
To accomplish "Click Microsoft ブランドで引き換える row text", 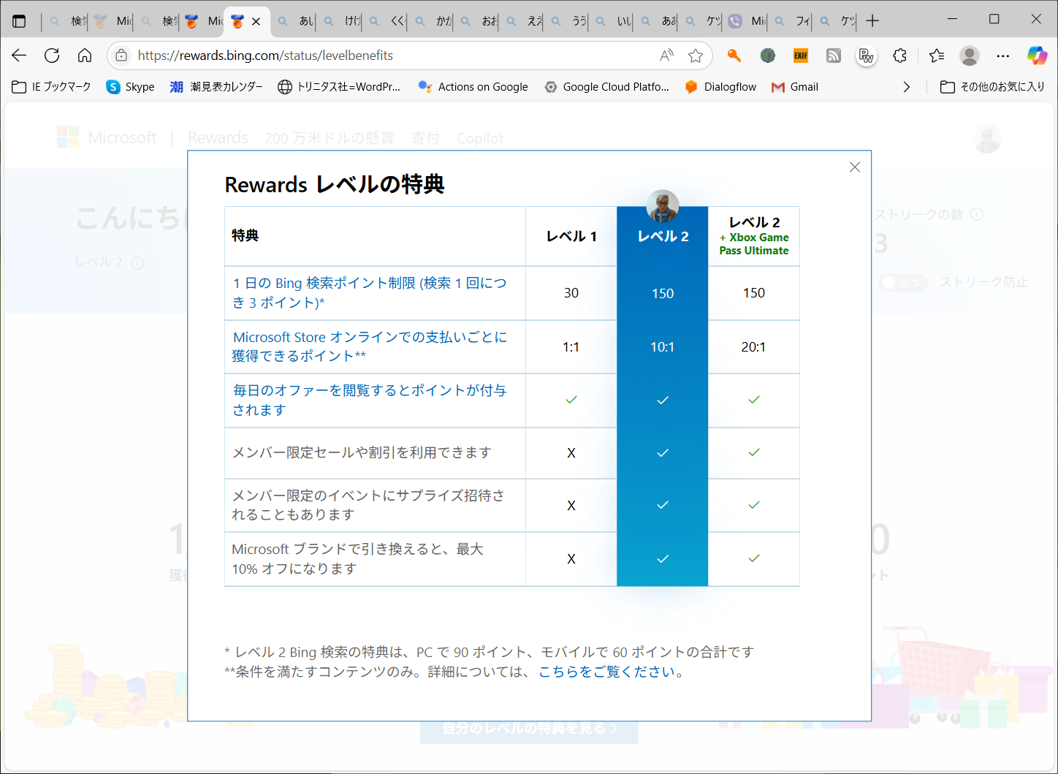I will [x=357, y=559].
